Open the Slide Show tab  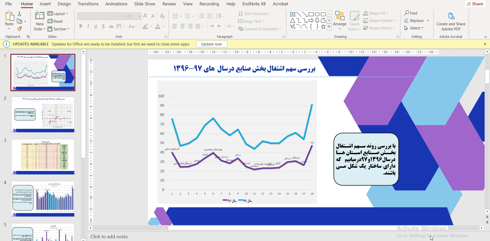click(144, 4)
